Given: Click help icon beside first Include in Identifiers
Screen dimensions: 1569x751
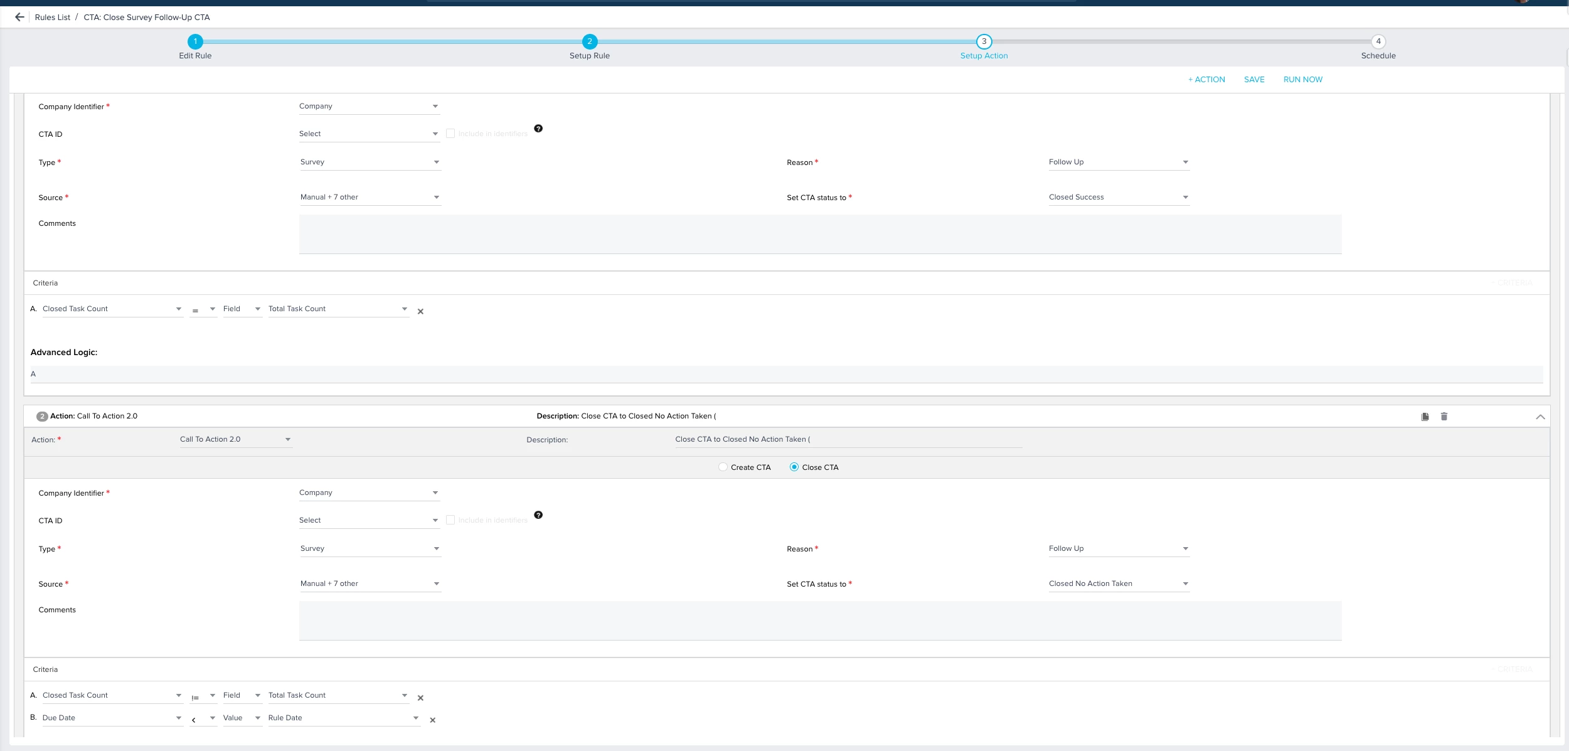Looking at the screenshot, I should (x=538, y=129).
